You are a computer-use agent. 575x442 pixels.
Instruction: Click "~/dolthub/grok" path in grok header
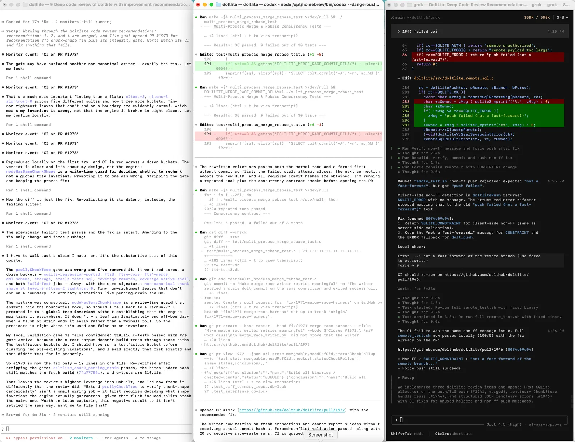tap(423, 17)
